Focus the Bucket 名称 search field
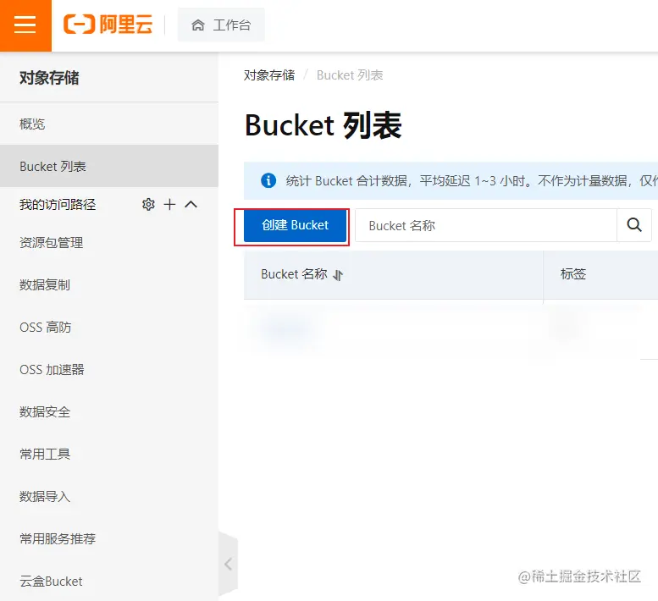The height and width of the screenshot is (601, 658). tap(485, 226)
